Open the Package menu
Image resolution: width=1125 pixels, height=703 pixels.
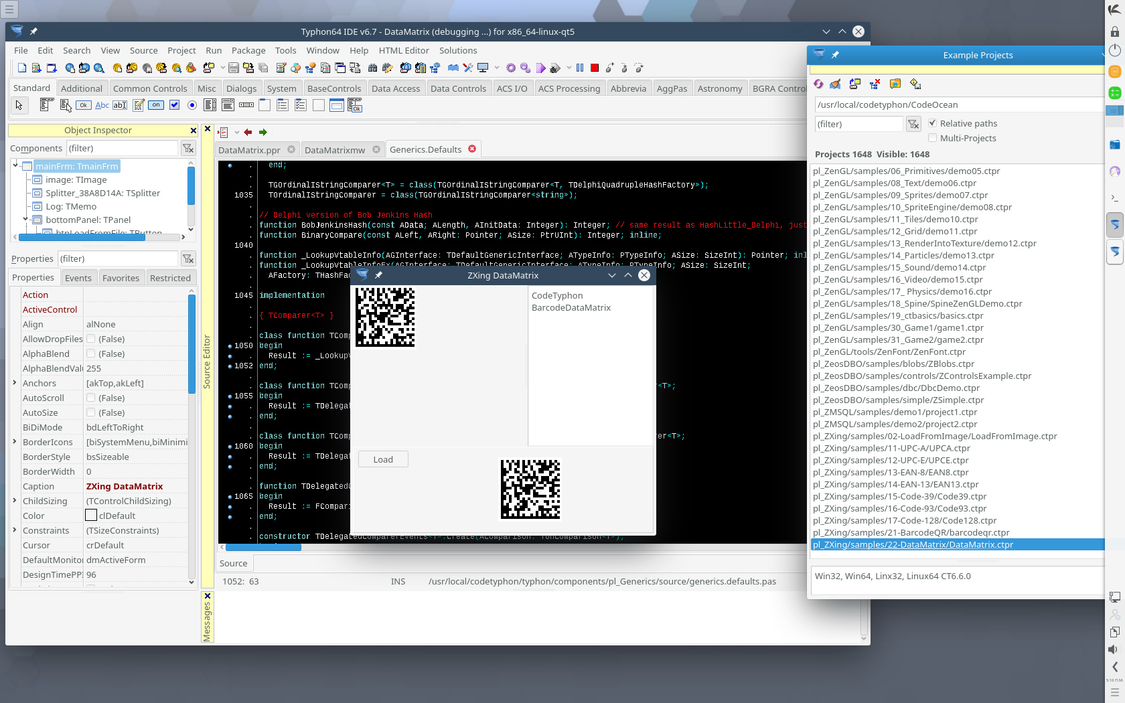click(x=248, y=50)
